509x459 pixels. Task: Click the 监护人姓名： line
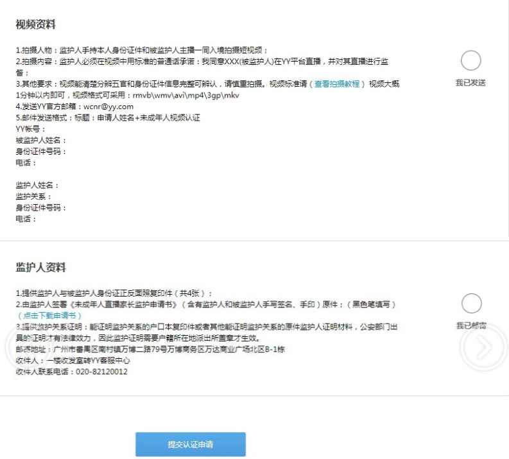click(37, 186)
